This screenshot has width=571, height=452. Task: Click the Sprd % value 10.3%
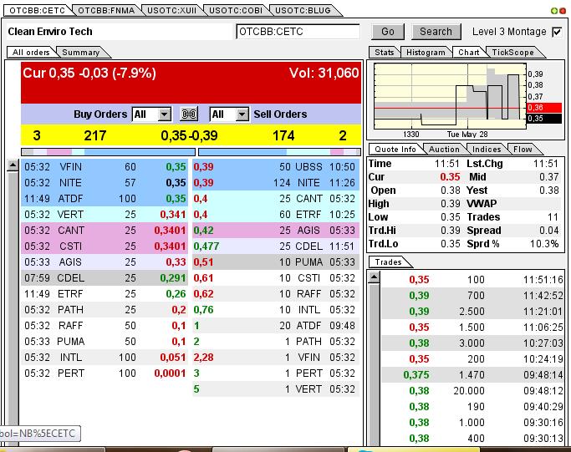544,244
